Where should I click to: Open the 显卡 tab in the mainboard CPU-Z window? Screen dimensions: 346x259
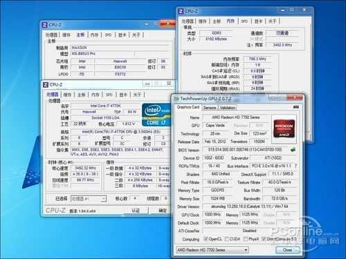tap(122, 35)
